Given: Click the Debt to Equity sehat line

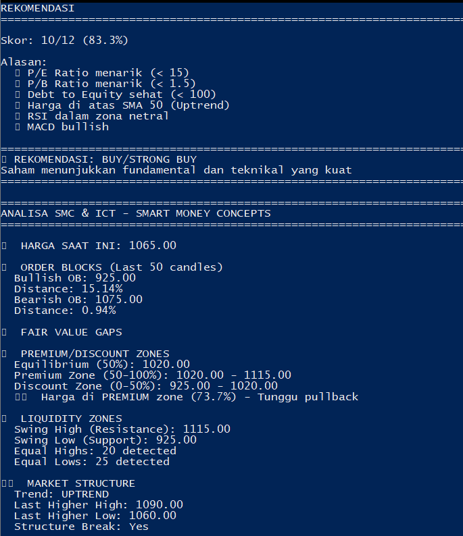Looking at the screenshot, I should [x=122, y=95].
